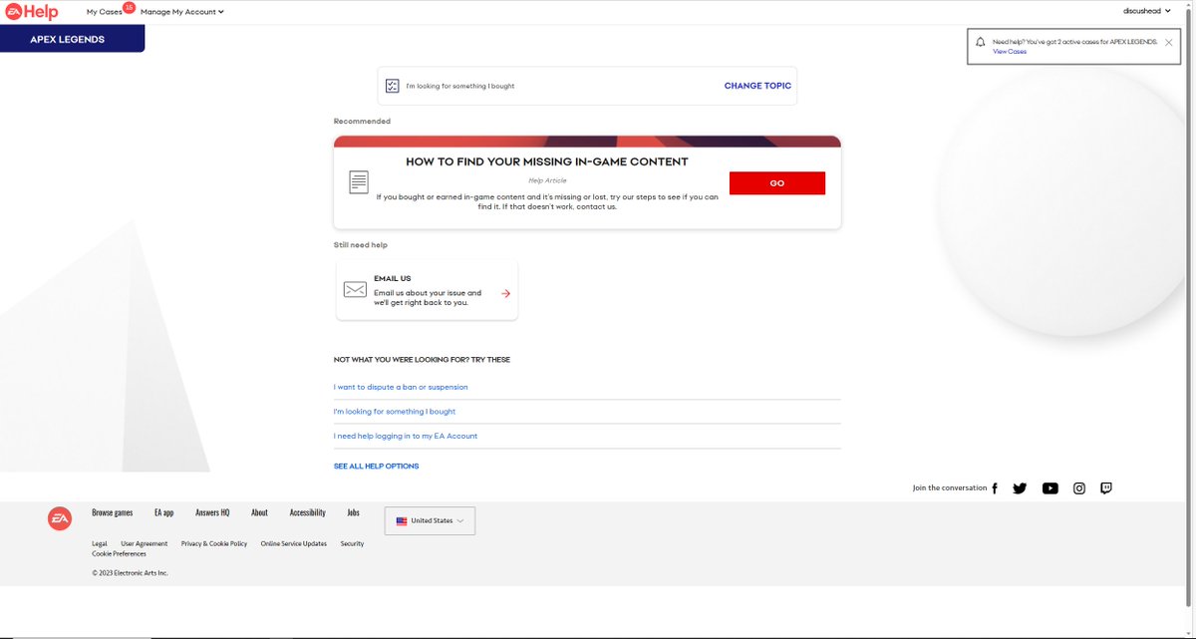Click the selected topic text box
Image resolution: width=1196 pixels, height=639 pixels.
tap(587, 86)
